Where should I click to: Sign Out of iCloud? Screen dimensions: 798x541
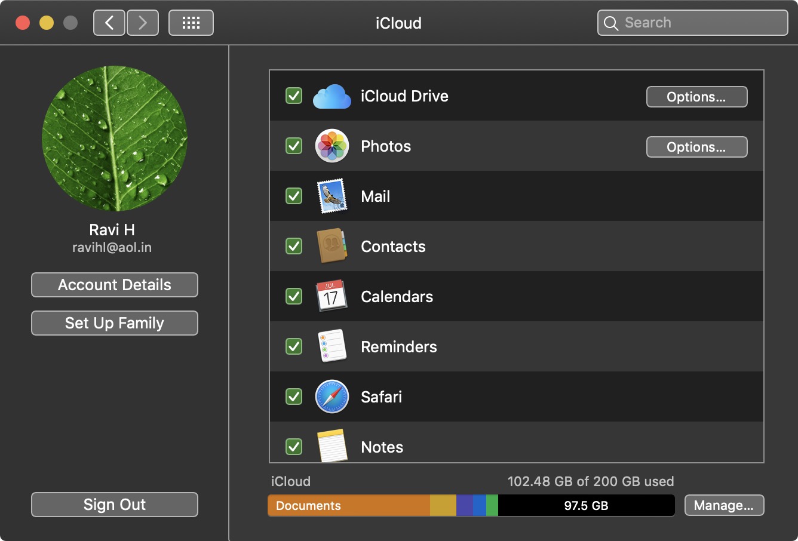115,505
